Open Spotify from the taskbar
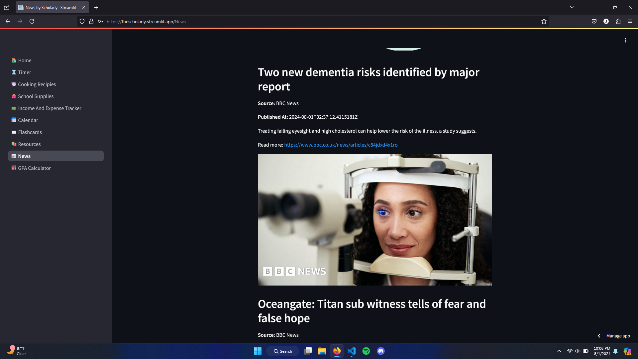 coord(366,351)
